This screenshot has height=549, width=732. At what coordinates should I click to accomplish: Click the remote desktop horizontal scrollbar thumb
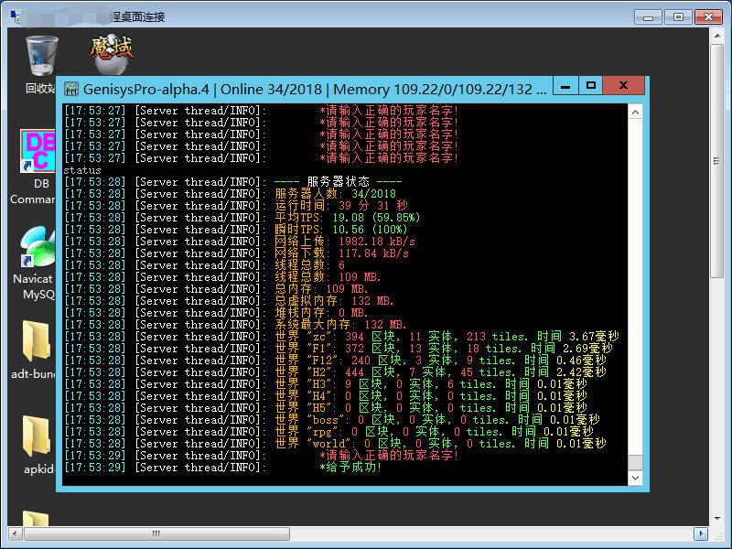(x=156, y=533)
